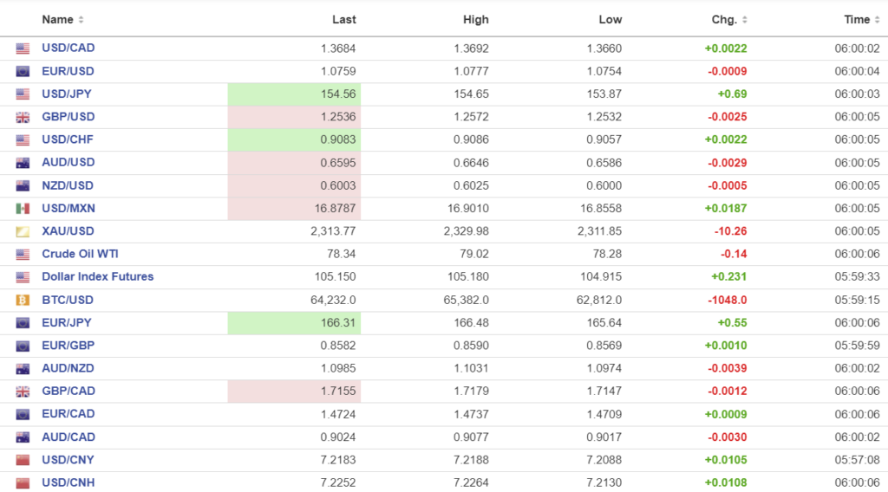
Task: Click the Mexico flag icon beside USD/MXN
Action: pos(23,209)
